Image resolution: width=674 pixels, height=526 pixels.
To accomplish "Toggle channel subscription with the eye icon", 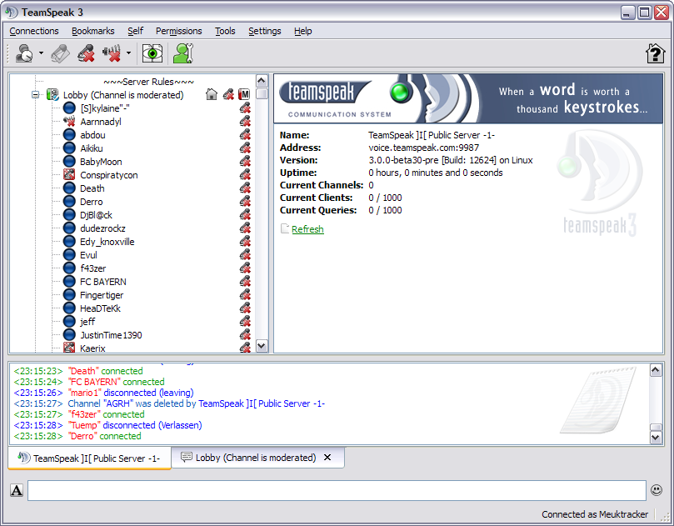I will (x=152, y=53).
